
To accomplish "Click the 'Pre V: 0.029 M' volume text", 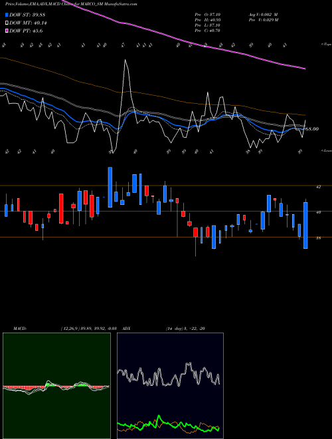I will (x=263, y=20).
